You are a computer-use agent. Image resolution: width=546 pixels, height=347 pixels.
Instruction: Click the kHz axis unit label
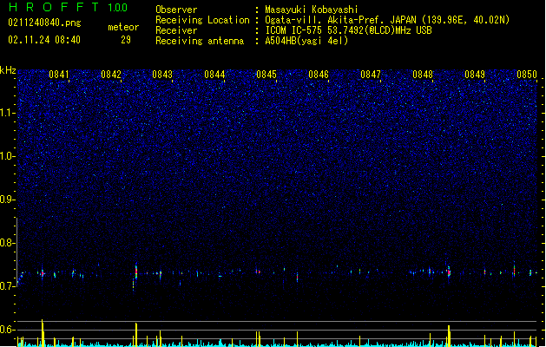coord(8,70)
